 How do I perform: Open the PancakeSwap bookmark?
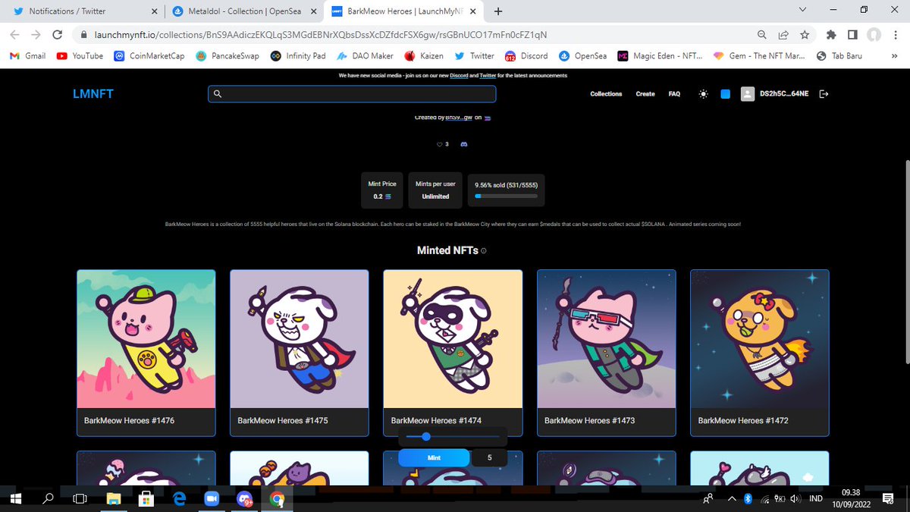pos(227,55)
